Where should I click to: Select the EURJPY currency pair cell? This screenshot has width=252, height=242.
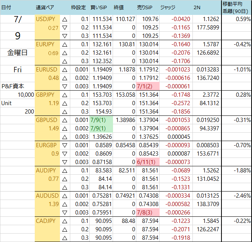pos(47,44)
